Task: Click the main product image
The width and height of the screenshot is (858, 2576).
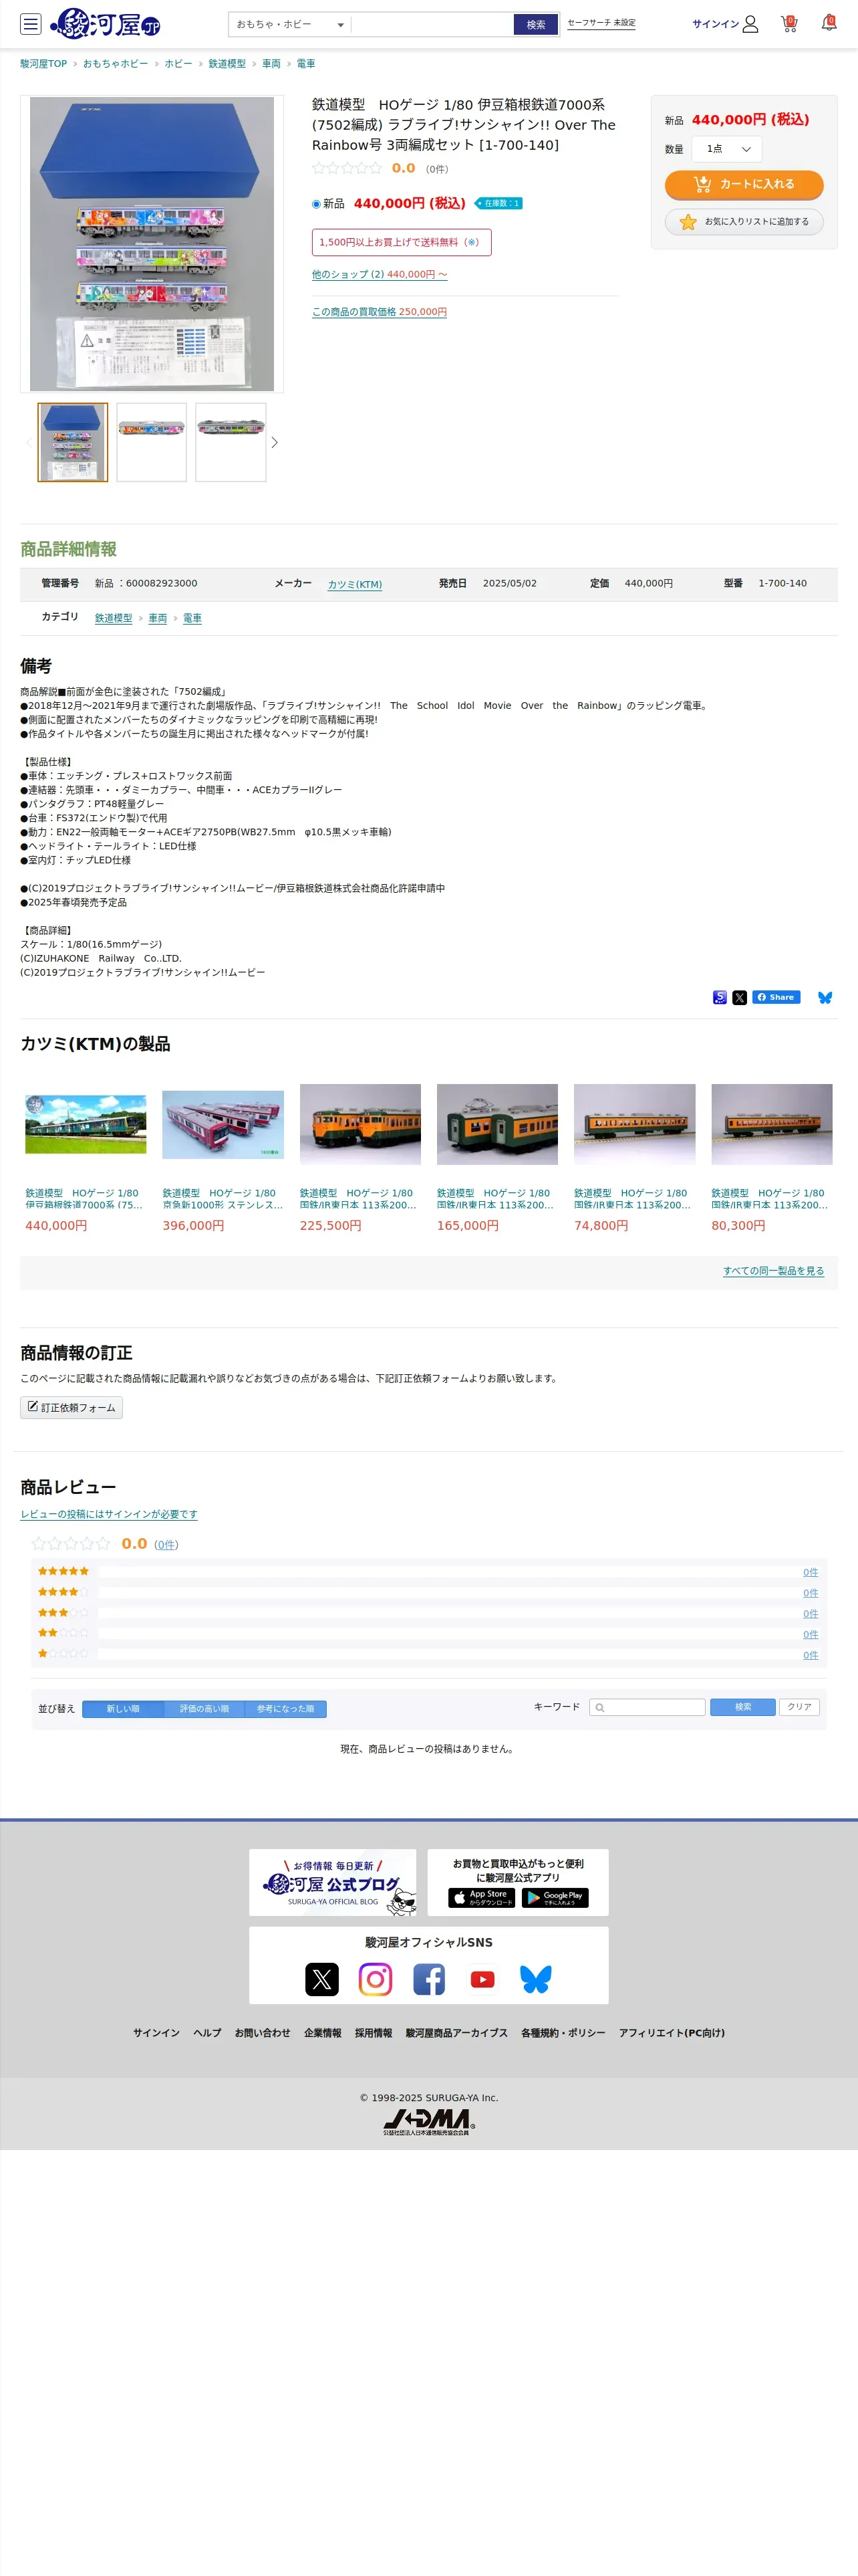Action: pyautogui.click(x=152, y=244)
